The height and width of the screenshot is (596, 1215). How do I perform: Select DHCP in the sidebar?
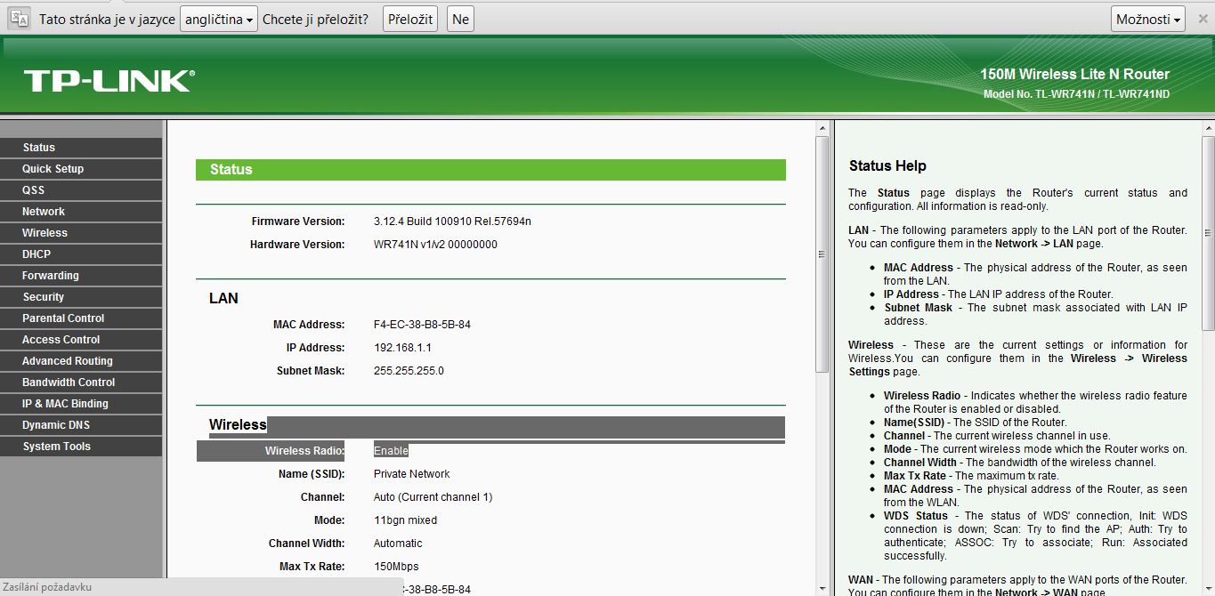(x=81, y=254)
